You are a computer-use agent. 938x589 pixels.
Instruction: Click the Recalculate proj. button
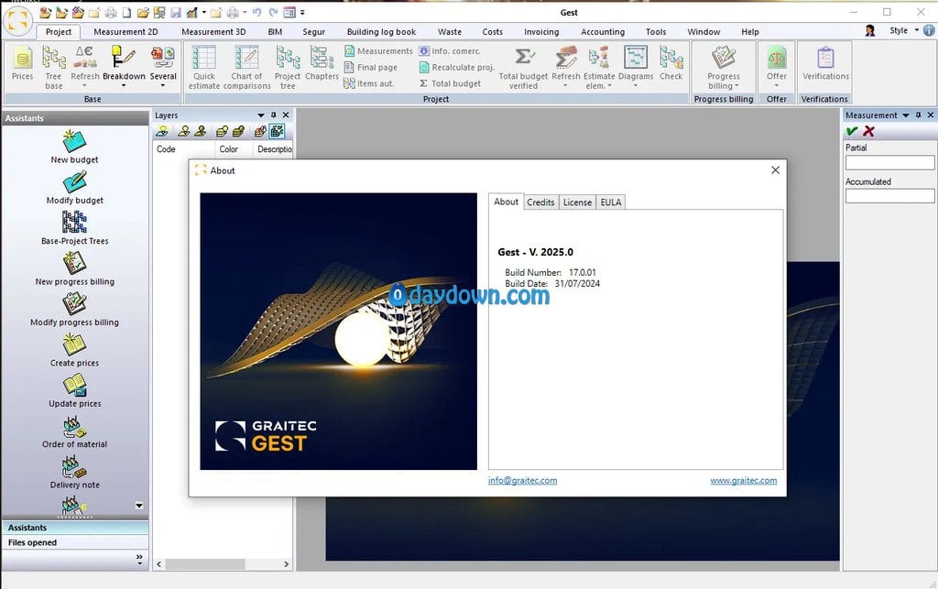click(x=456, y=68)
